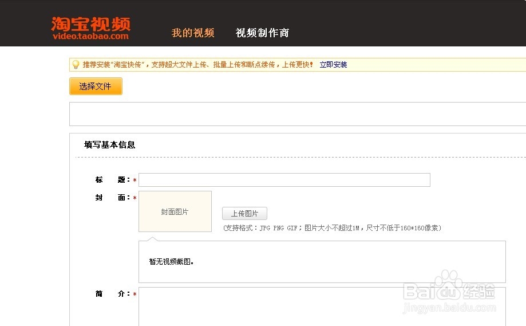Focus the 标题 input field
526x326 pixels.
(284, 180)
